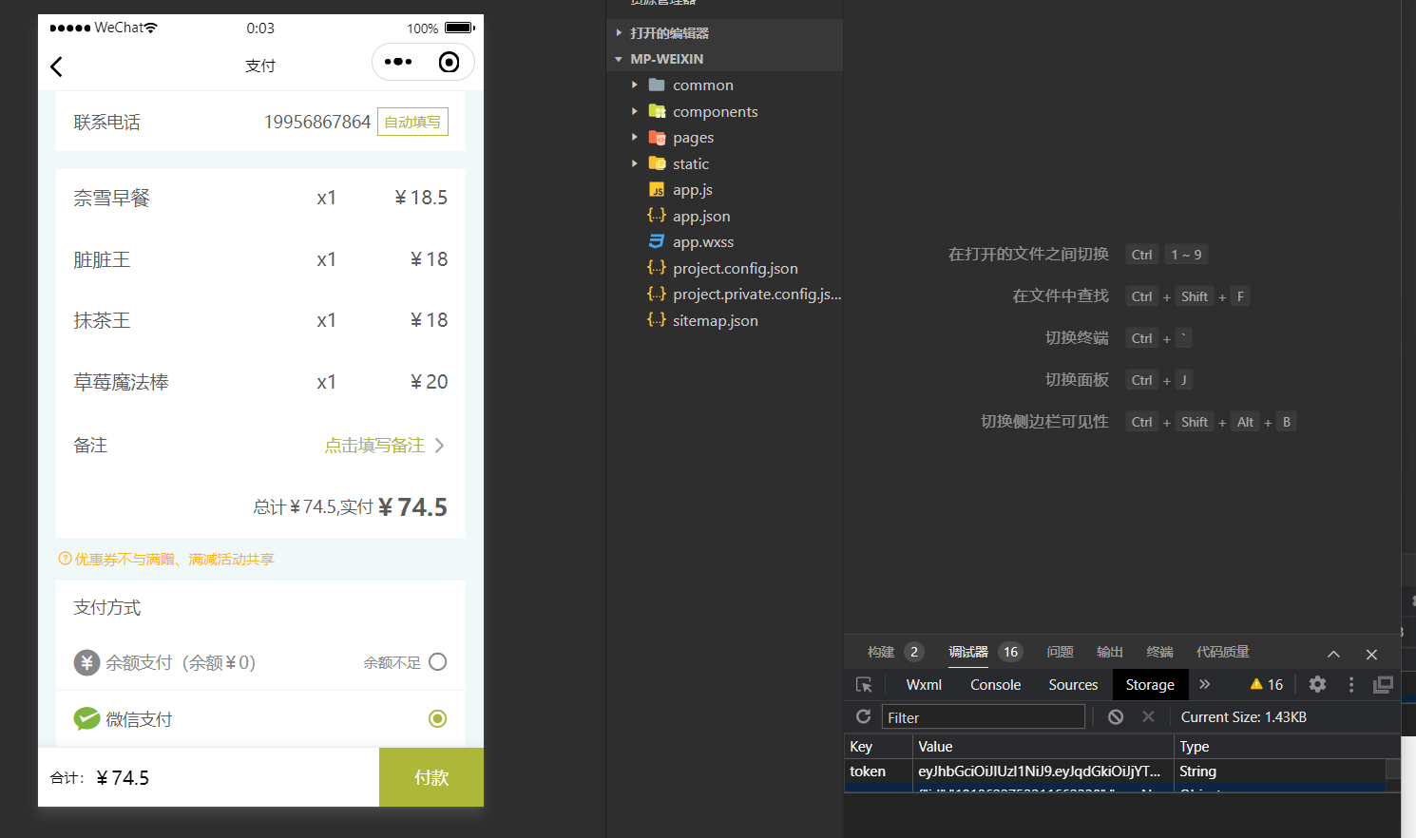Click the static folder icon
The image size is (1416, 838).
pyautogui.click(x=657, y=163)
